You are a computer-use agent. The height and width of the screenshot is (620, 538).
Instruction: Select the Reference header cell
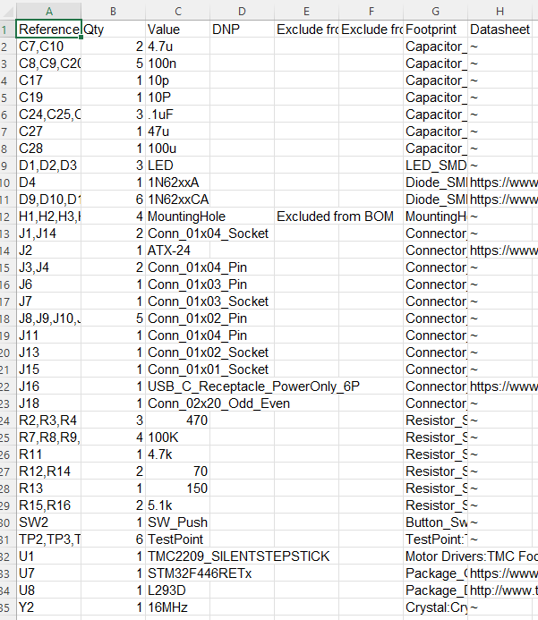point(48,30)
